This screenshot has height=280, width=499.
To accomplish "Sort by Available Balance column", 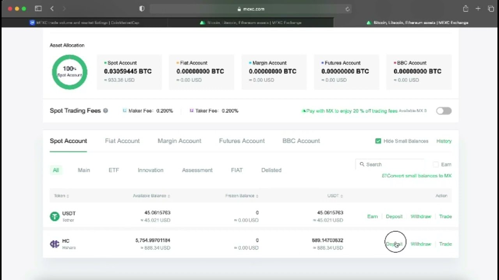I will (x=151, y=196).
